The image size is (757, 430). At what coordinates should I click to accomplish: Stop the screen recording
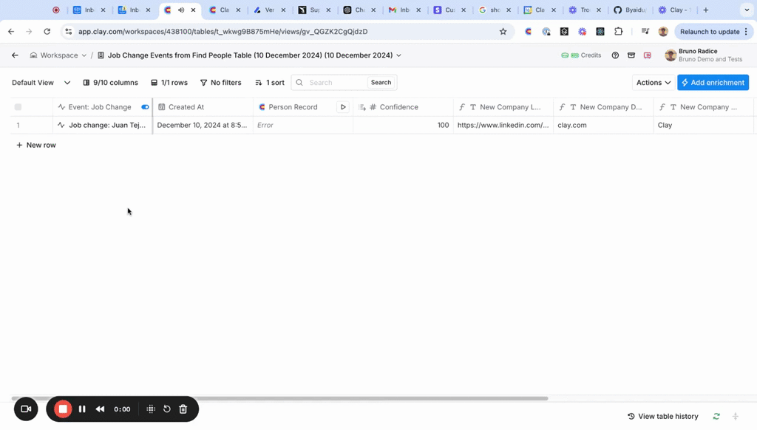coord(62,409)
